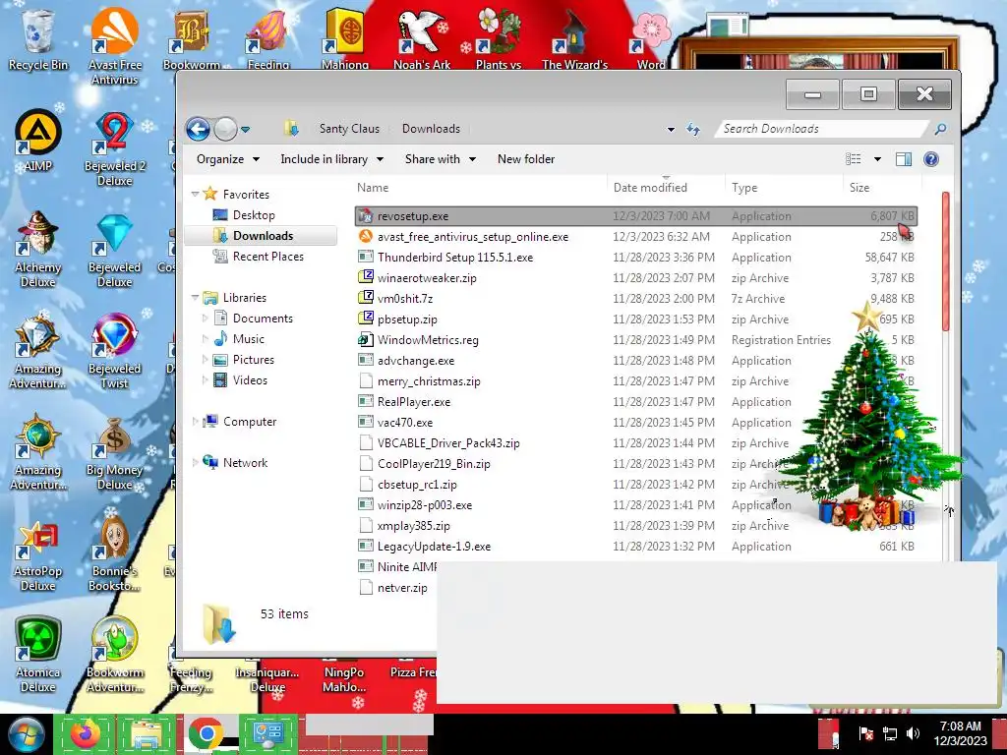
Task: Open the Organize dropdown menu
Action: point(228,159)
